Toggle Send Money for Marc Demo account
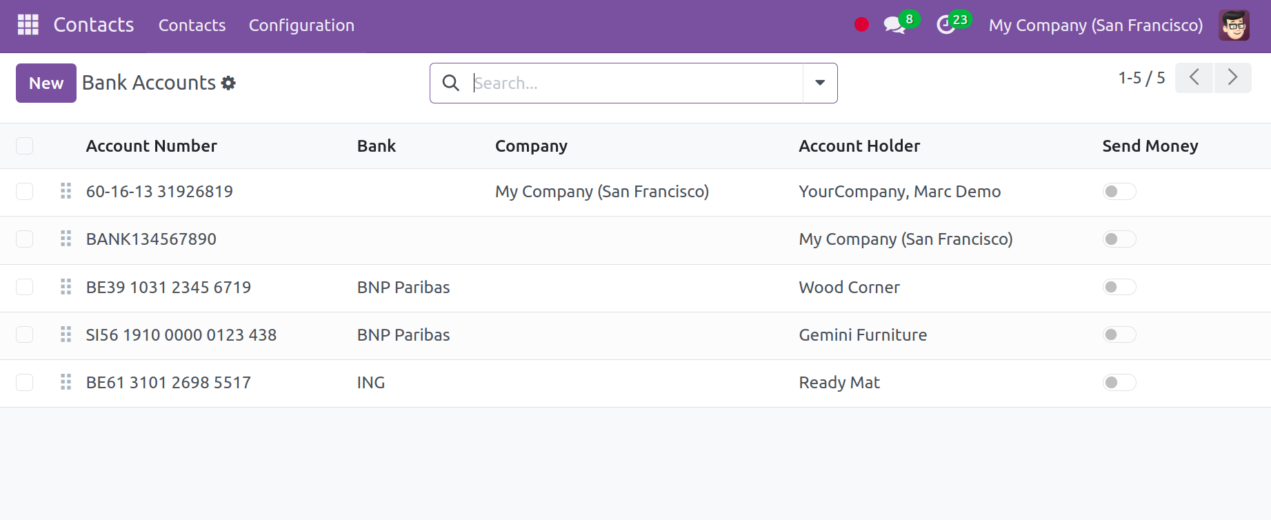Screen dimensions: 1271x520 tap(1119, 191)
